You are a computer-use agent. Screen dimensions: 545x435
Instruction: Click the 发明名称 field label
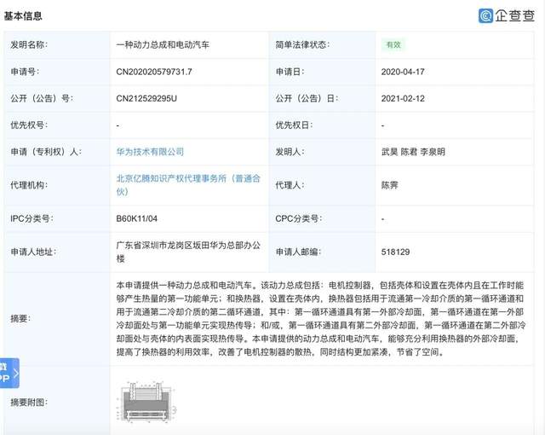pyautogui.click(x=29, y=45)
